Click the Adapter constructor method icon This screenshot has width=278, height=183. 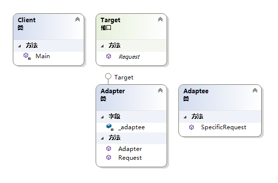pos(108,148)
